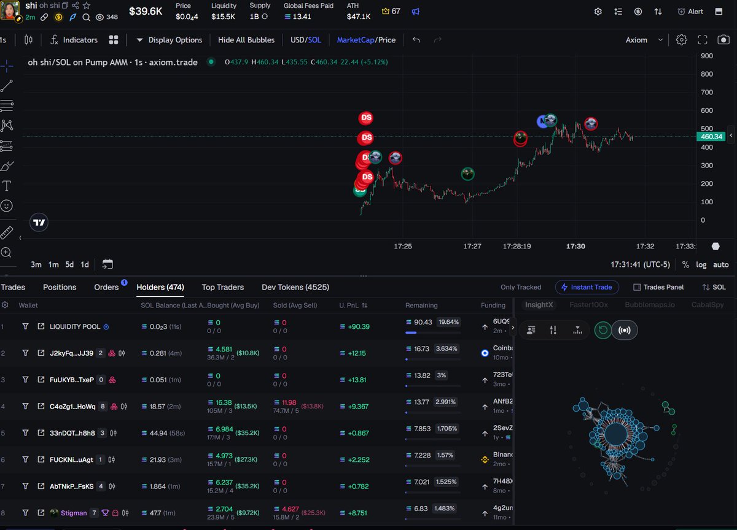
Task: Click the blue megaphone icon
Action: pyautogui.click(x=416, y=12)
